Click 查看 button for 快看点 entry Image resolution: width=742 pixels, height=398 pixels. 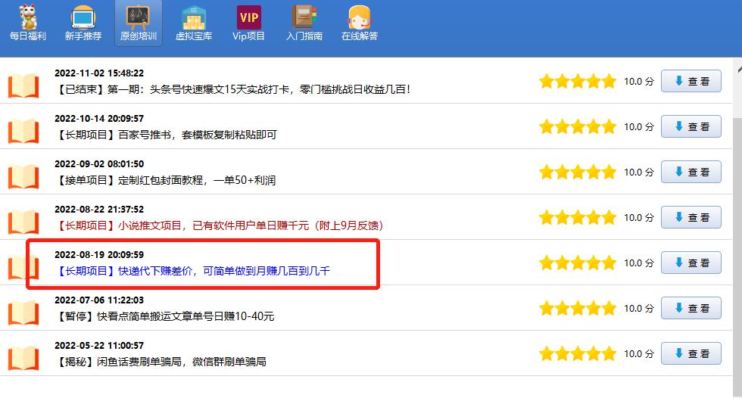(x=691, y=308)
